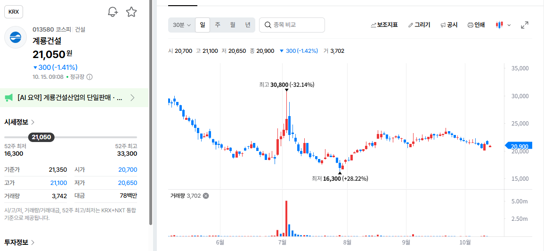Click the 계룡건설 company logo
Viewport: 544px width, 251px height.
16,37
